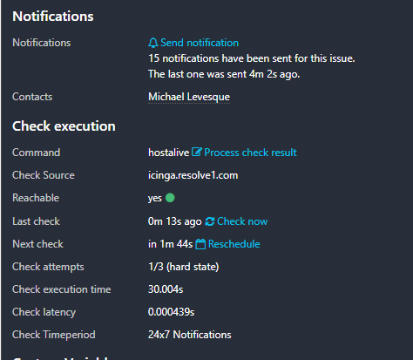
Task: Click the Check execution section heading
Action: point(64,126)
